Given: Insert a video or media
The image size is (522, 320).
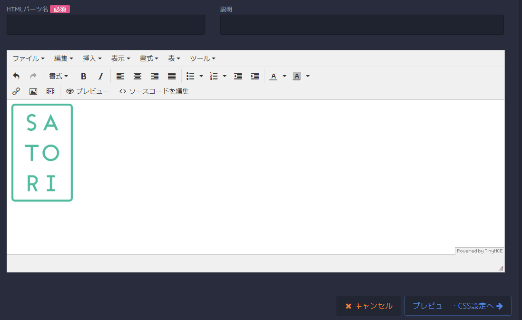Looking at the screenshot, I should pos(50,91).
